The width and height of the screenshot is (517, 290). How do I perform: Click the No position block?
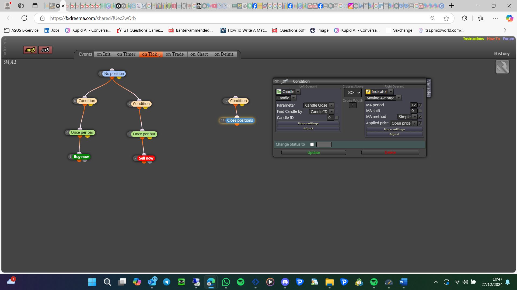click(114, 74)
